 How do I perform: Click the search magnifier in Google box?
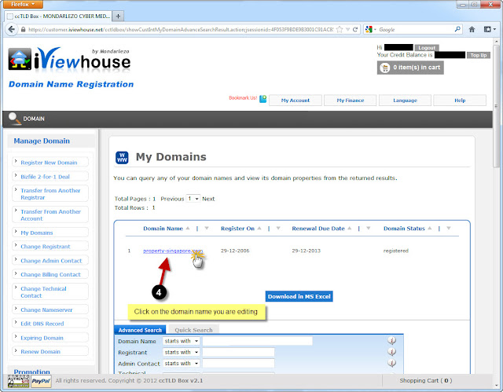tap(457, 29)
